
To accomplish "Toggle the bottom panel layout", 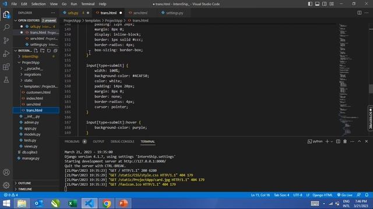I will pos(317,4).
